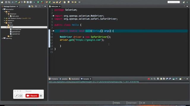Image resolution: width=190 pixels, height=106 pixels.
Task: Collapse the Automation project node
Action: pyautogui.click(x=2, y=9)
